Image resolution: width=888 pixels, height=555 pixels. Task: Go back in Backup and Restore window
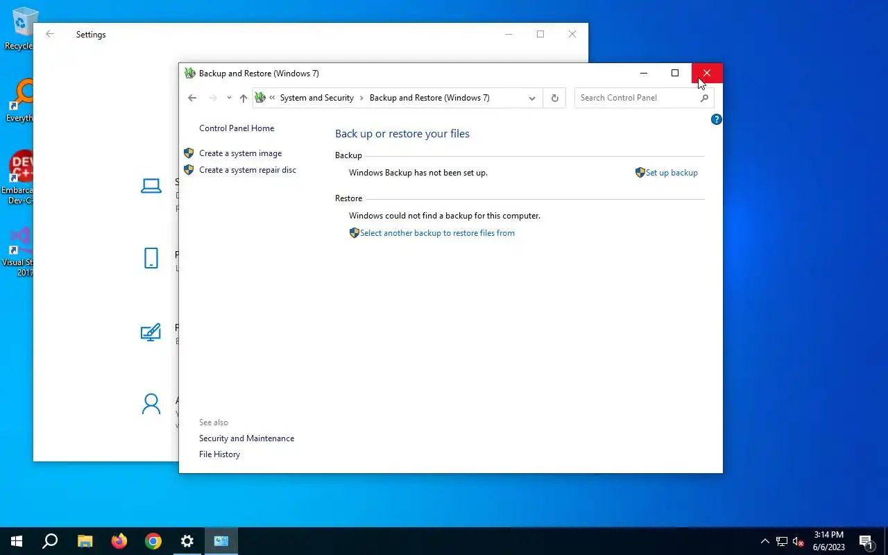tap(192, 98)
